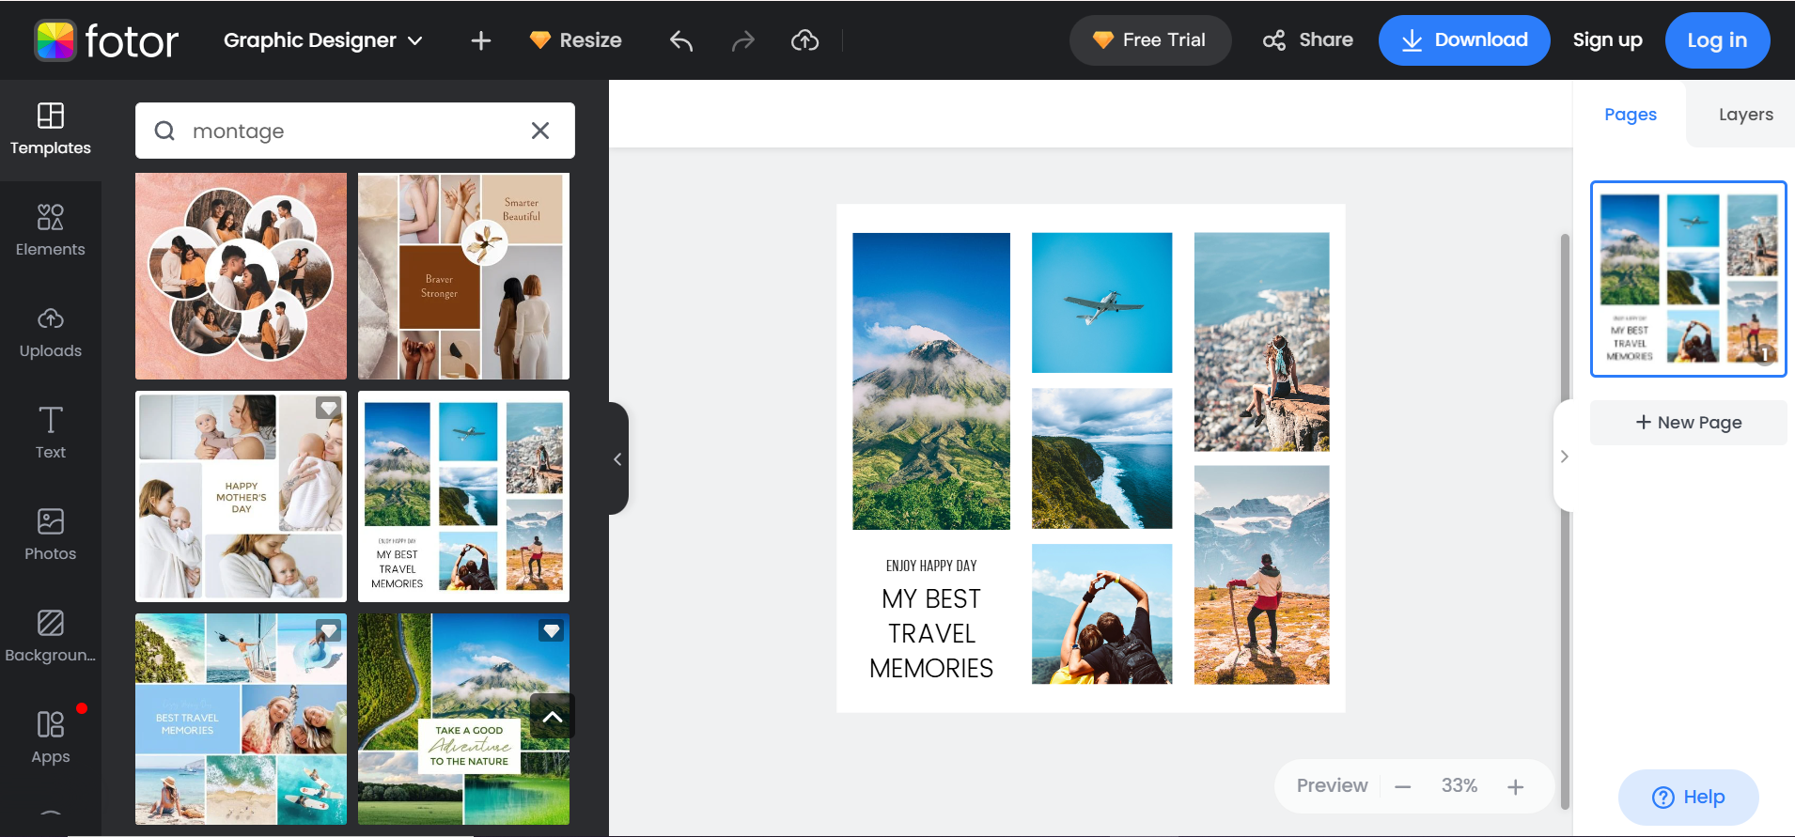Favorite the beach travel memories template
The width and height of the screenshot is (1795, 837).
click(328, 630)
